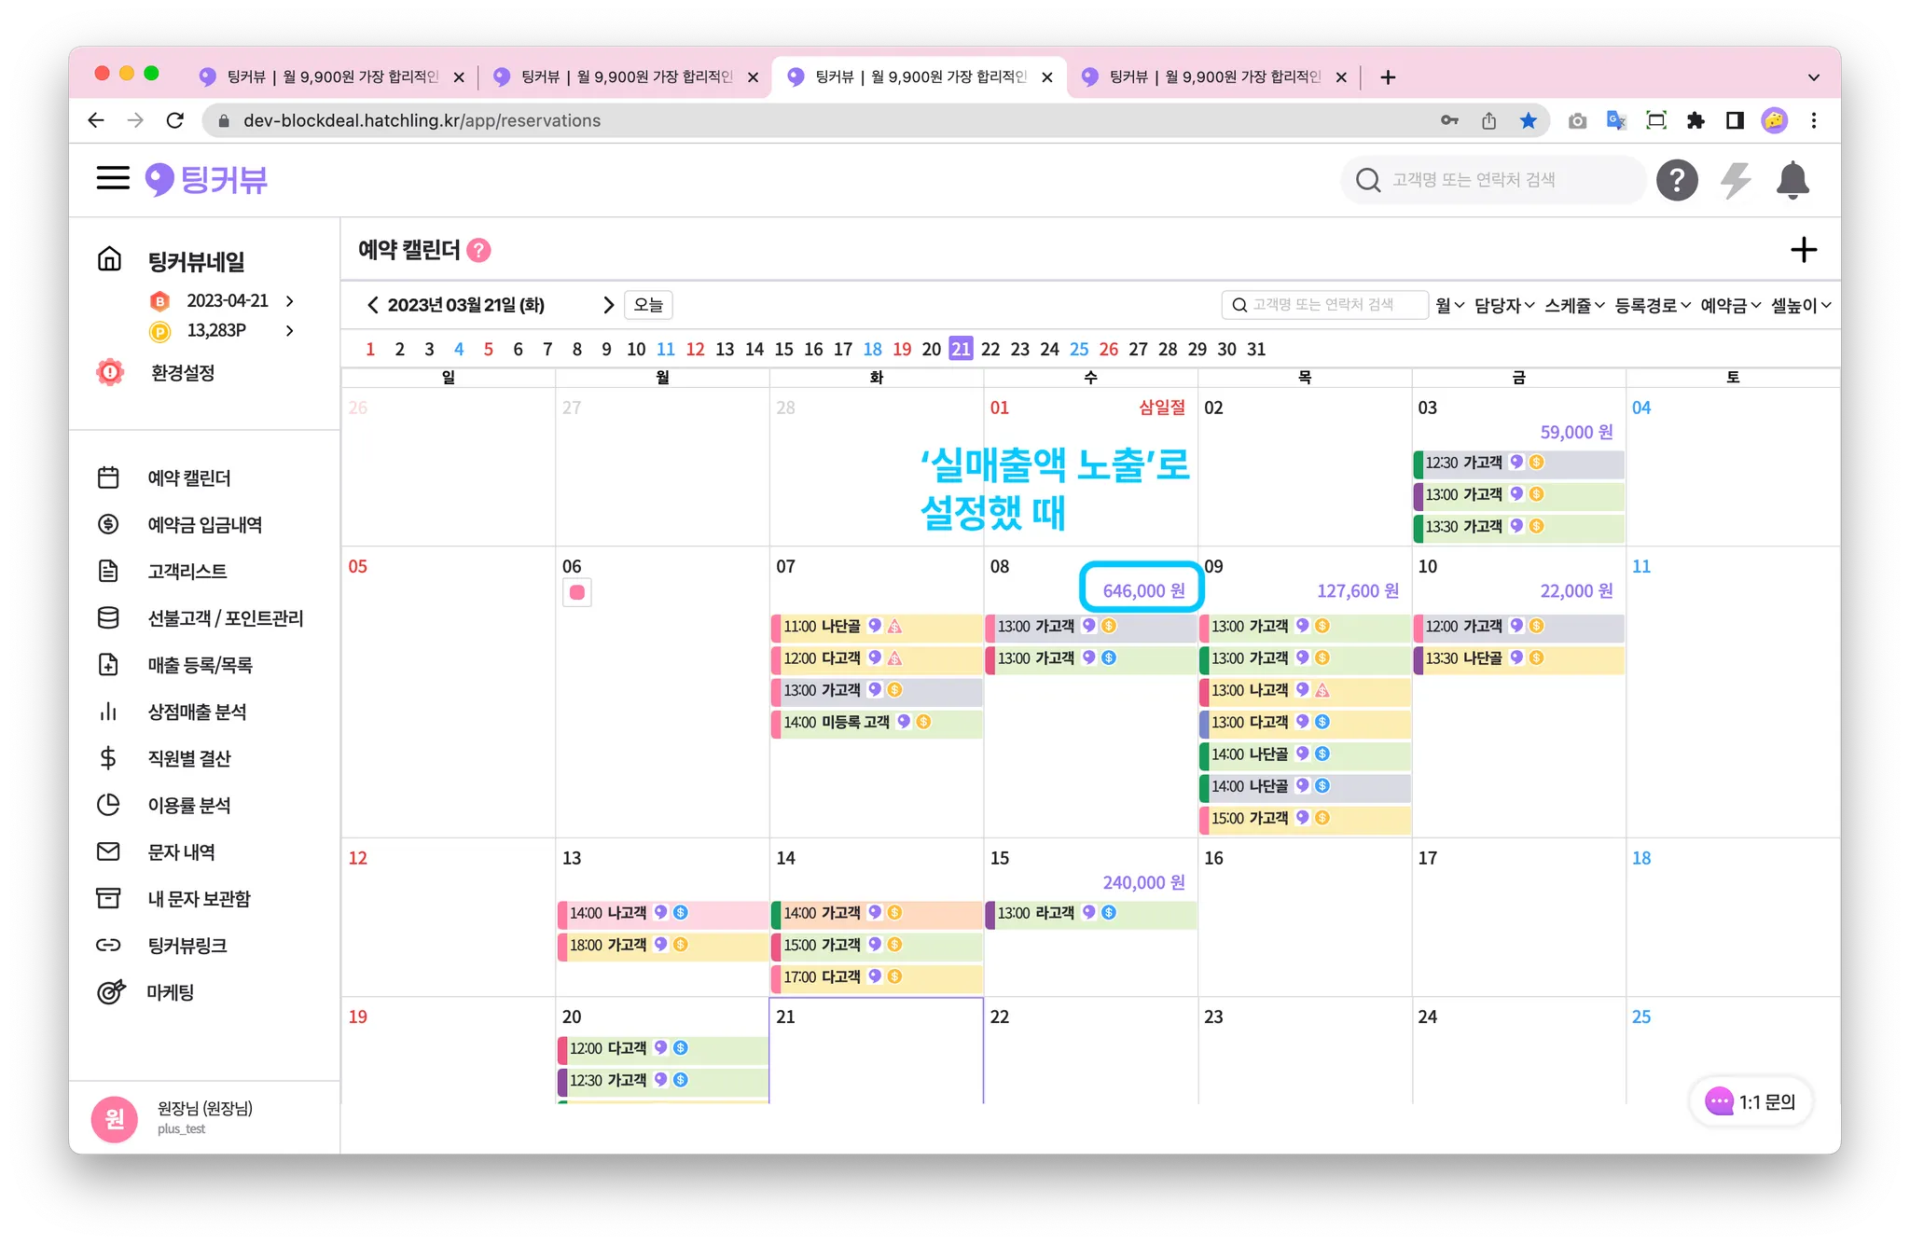Open 고객리스트 in the sidebar menu

click(187, 572)
